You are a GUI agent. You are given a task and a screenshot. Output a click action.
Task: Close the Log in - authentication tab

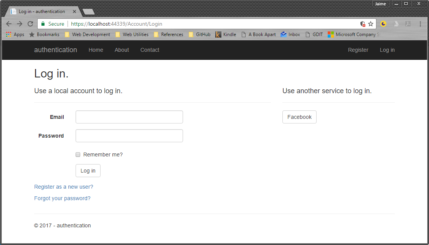click(x=74, y=12)
